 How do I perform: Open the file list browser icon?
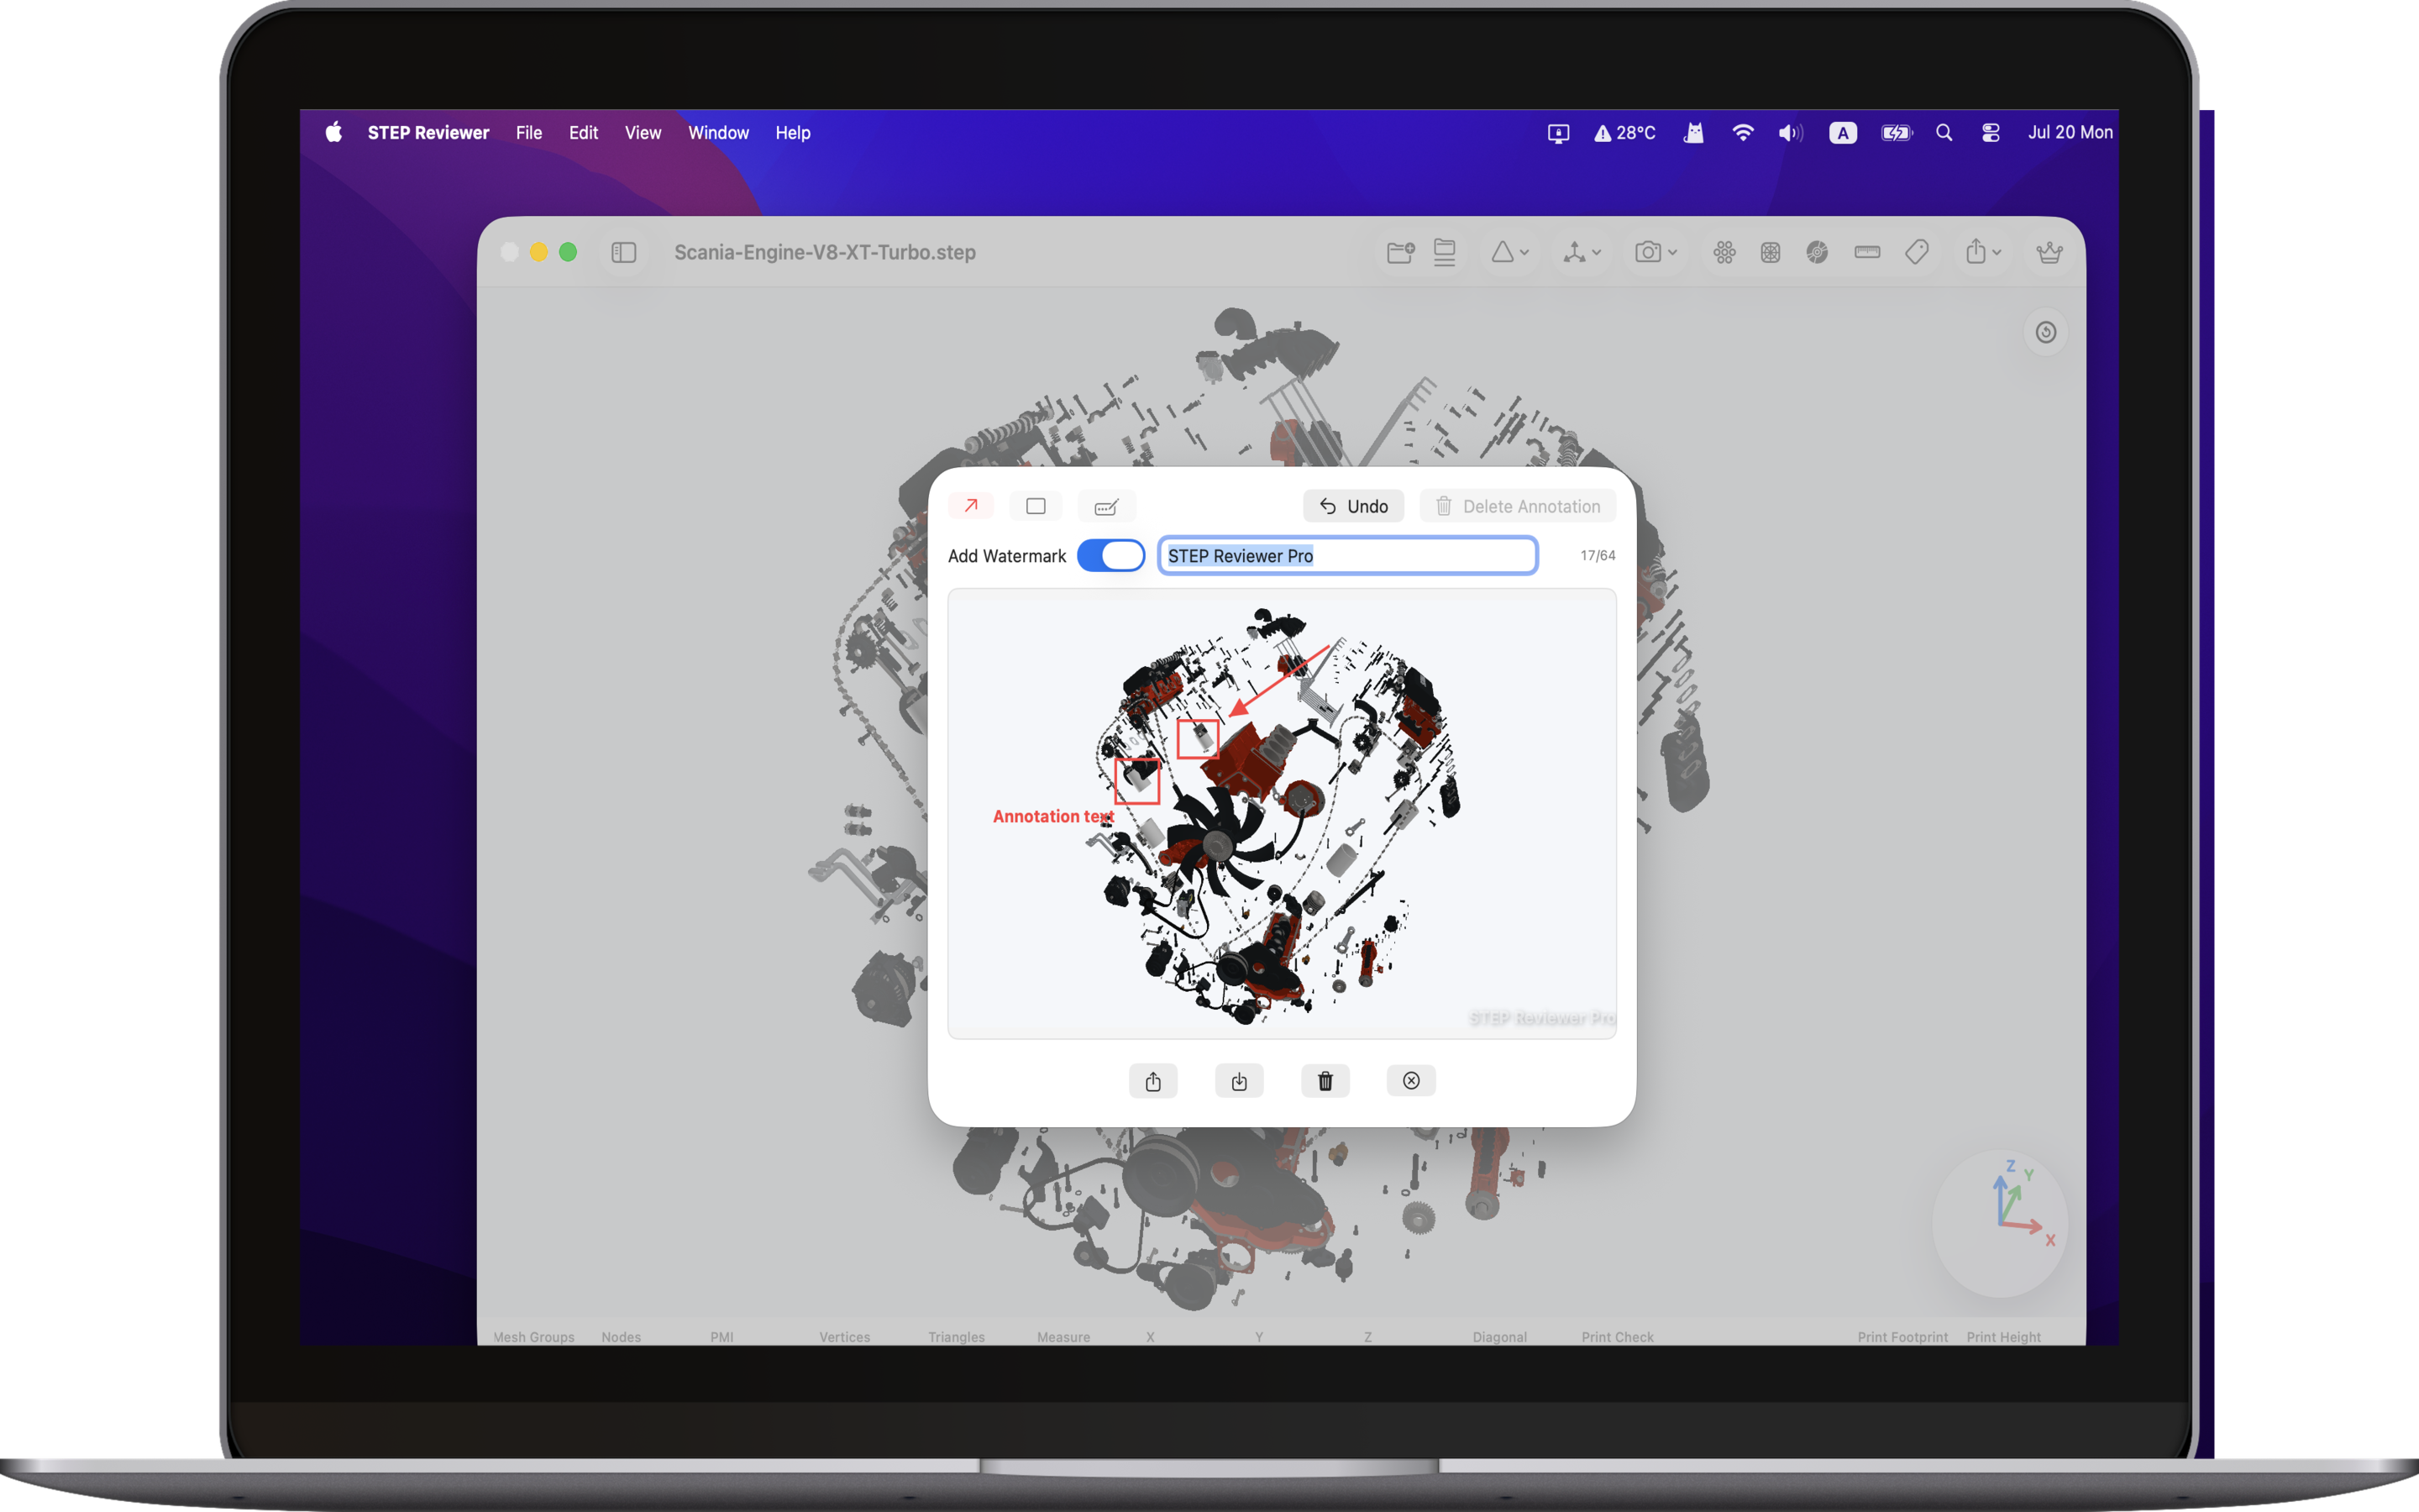pyautogui.click(x=1445, y=252)
